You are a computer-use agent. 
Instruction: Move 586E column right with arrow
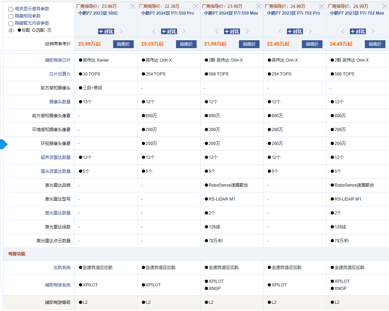click(122, 31)
